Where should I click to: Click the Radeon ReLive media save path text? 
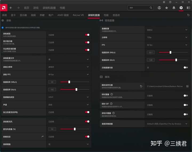point(165,86)
